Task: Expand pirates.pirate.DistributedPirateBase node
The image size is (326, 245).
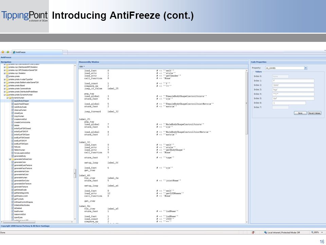Action: click(4, 92)
